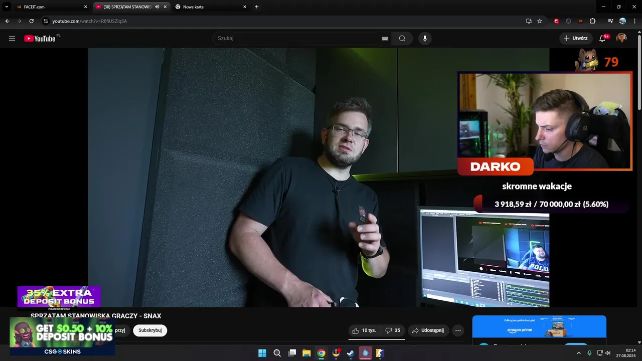Click the magnifier search button
The height and width of the screenshot is (361, 642).
coord(402,39)
